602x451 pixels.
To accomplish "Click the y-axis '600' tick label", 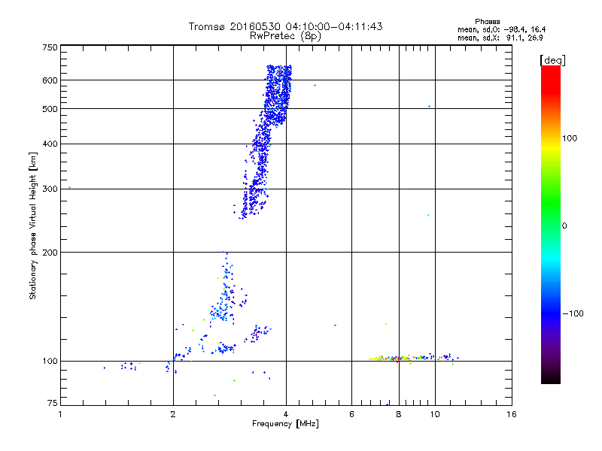I will tap(50, 80).
